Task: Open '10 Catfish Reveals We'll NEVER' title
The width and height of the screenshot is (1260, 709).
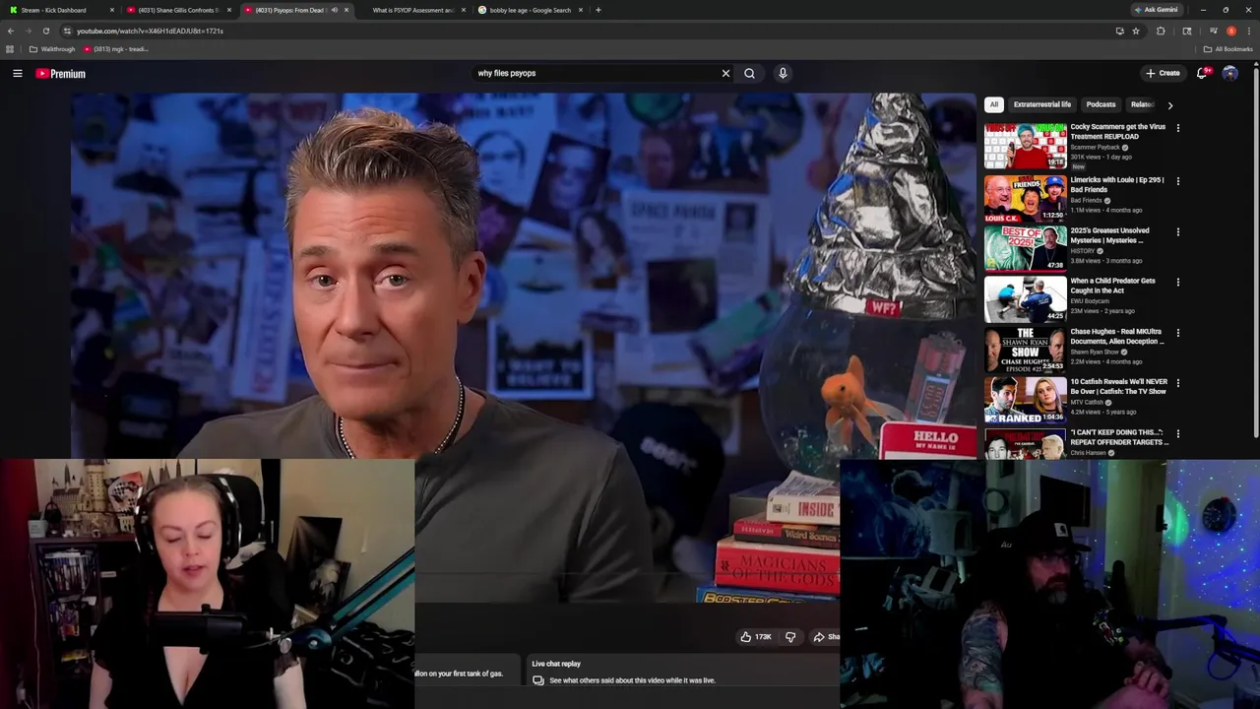Action: click(1119, 386)
